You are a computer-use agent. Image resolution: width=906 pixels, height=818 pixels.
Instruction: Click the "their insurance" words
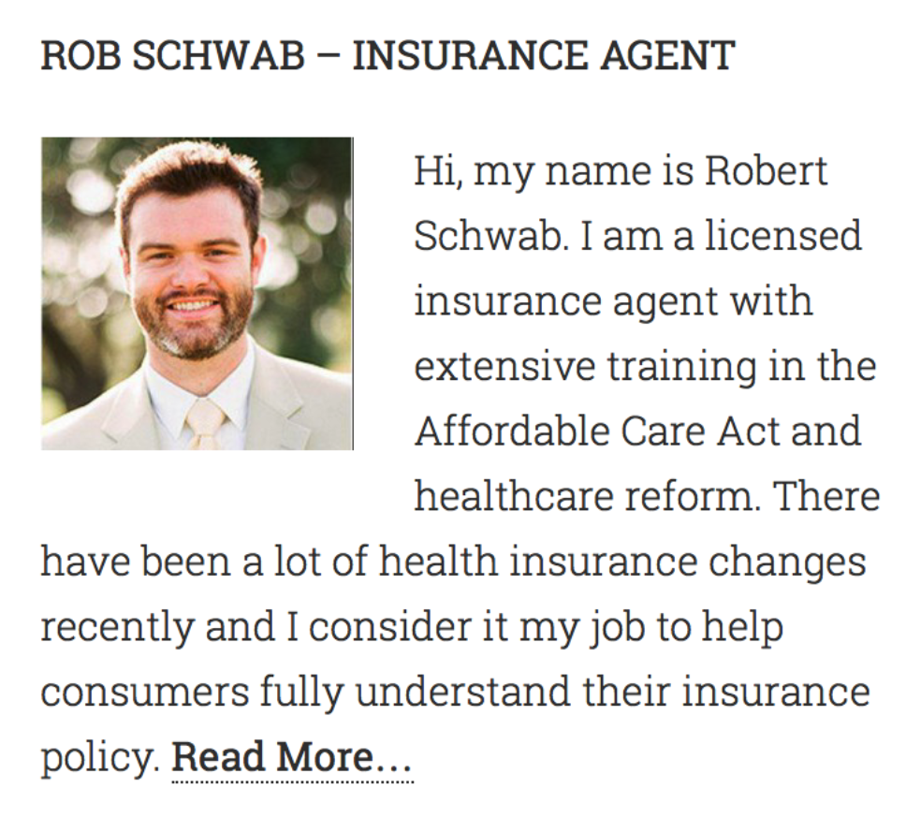coord(726,692)
